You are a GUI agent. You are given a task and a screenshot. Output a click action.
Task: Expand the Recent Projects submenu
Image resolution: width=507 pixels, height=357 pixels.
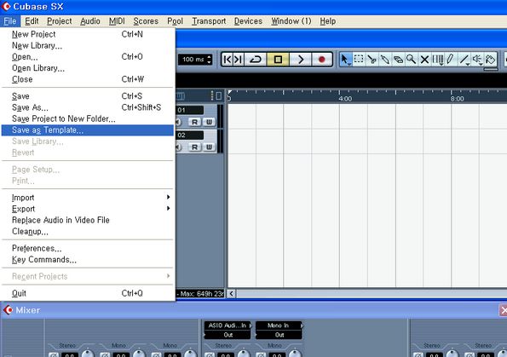[x=87, y=276]
